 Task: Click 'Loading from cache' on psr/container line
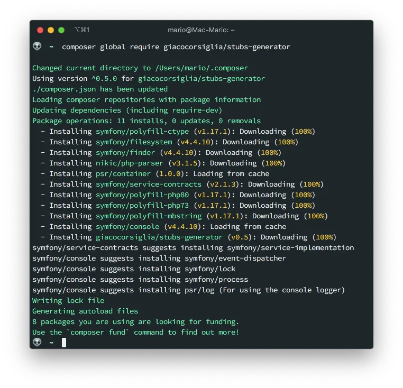point(231,174)
